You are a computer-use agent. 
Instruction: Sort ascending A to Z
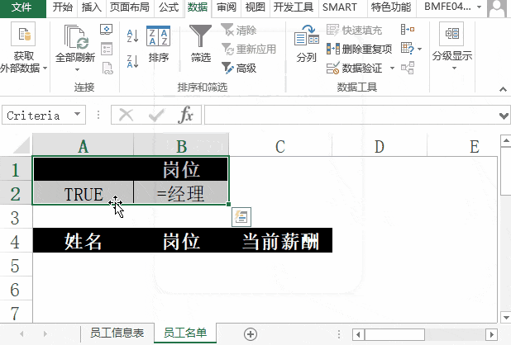click(132, 35)
